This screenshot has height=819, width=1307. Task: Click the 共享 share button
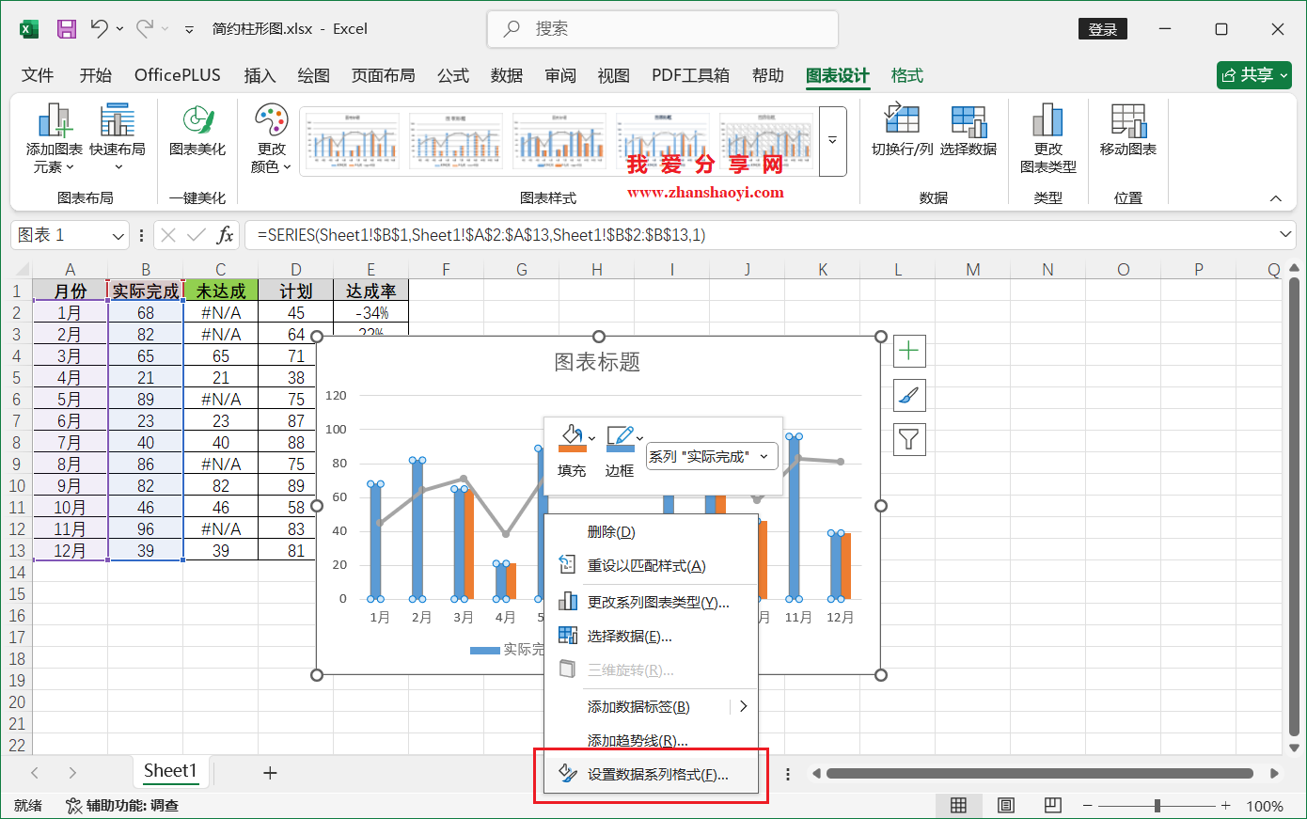[1254, 74]
